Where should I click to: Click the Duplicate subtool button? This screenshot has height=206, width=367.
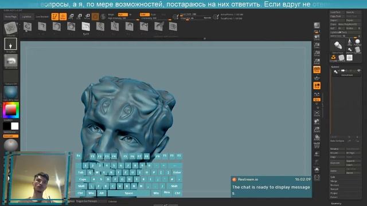click(337, 163)
